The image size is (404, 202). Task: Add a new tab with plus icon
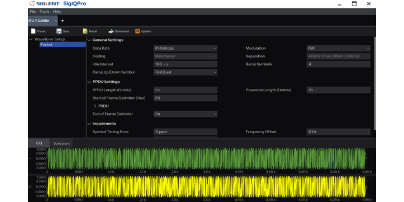coord(63,21)
